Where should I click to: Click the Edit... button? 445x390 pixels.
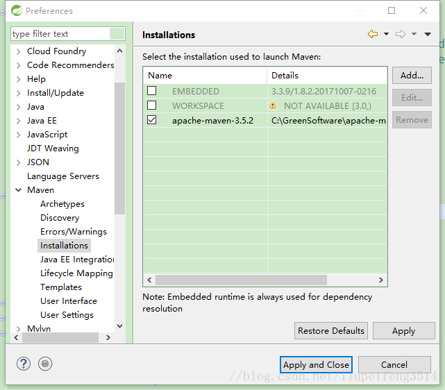click(x=412, y=98)
